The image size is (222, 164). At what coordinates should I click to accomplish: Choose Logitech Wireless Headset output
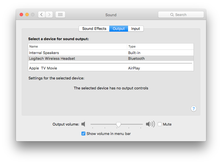point(52,58)
